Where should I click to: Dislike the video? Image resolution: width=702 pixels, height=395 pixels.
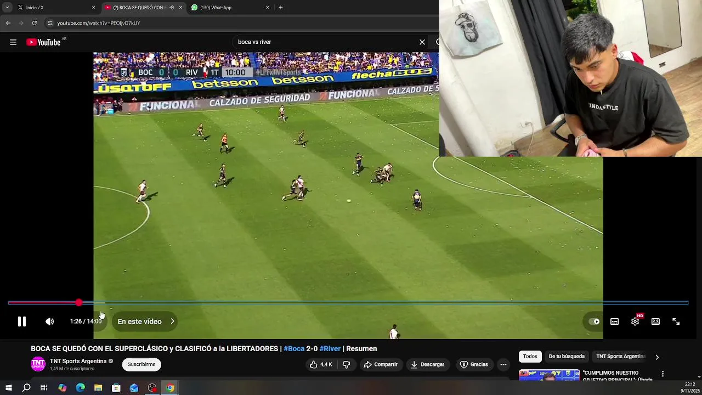point(346,364)
